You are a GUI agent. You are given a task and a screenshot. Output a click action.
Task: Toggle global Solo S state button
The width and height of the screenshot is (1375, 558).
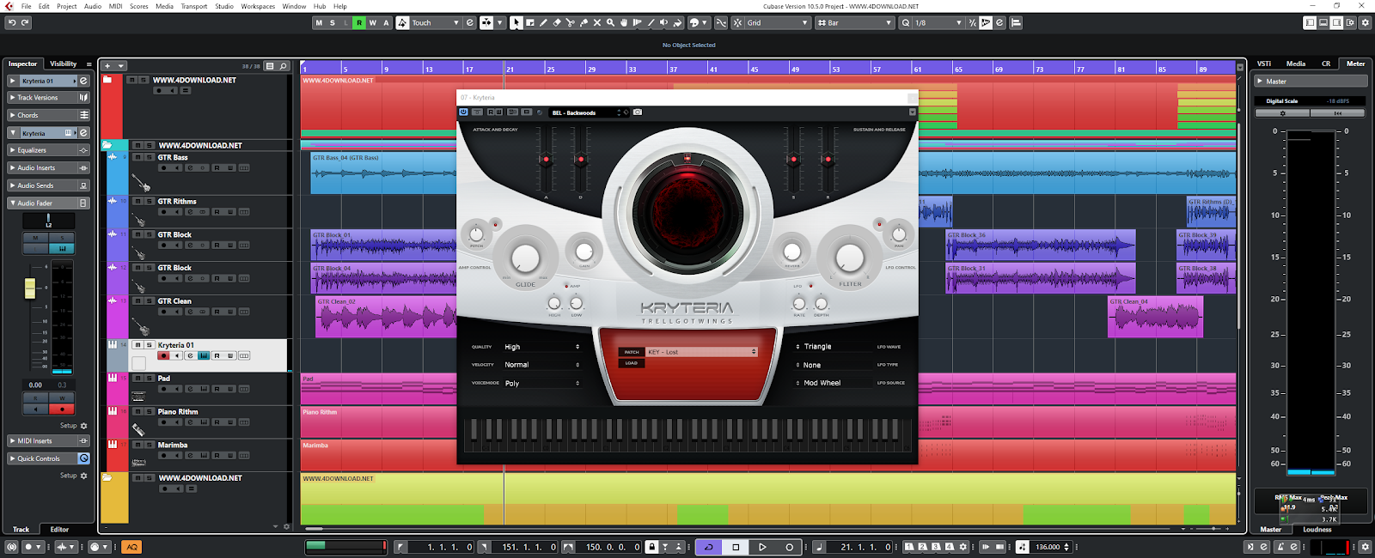tap(333, 23)
